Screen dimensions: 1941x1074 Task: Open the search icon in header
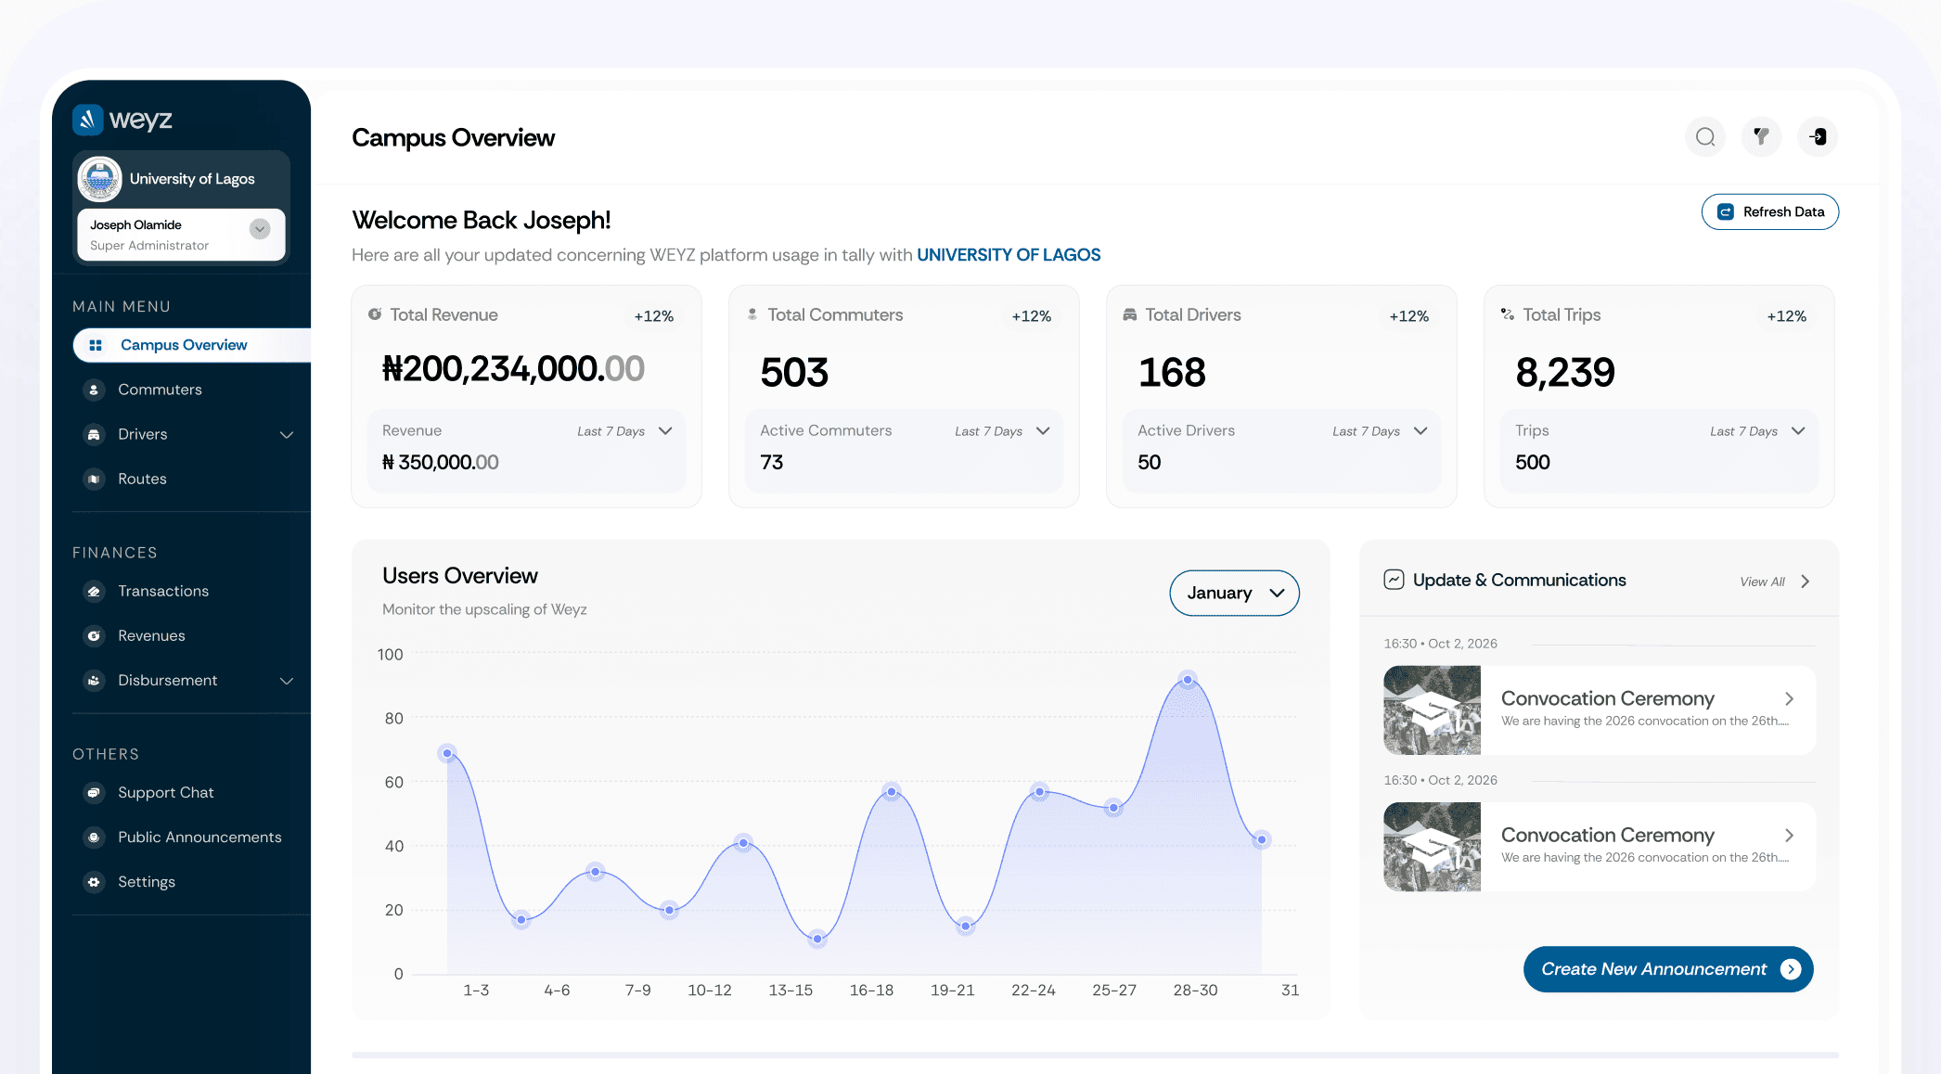click(x=1705, y=137)
